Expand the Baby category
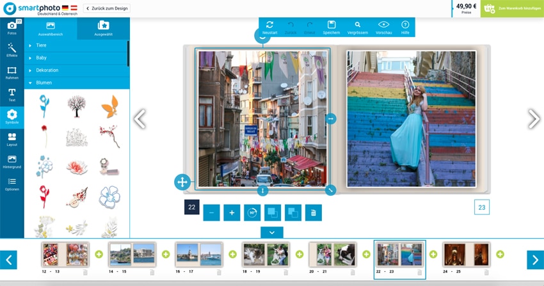 point(76,58)
